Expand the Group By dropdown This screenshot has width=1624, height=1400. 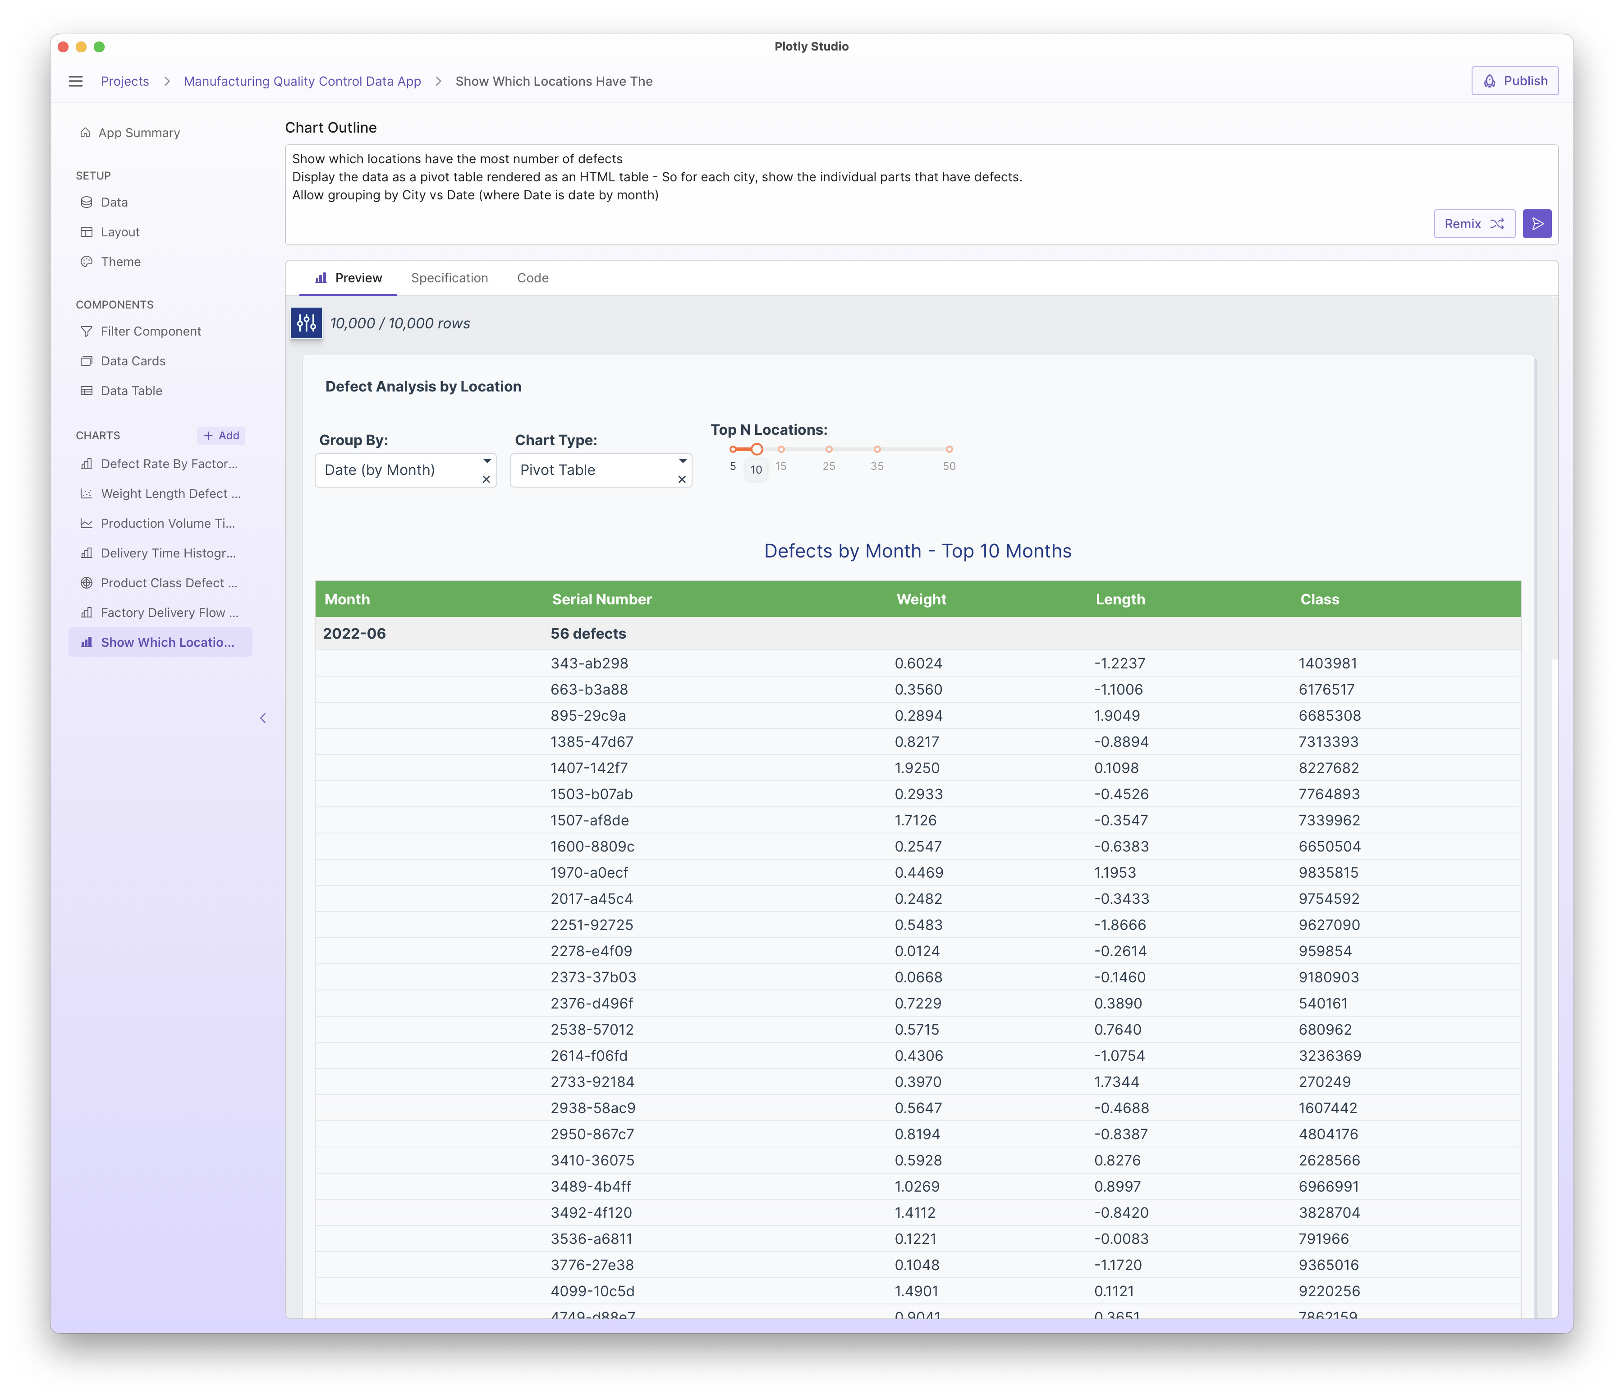point(487,461)
